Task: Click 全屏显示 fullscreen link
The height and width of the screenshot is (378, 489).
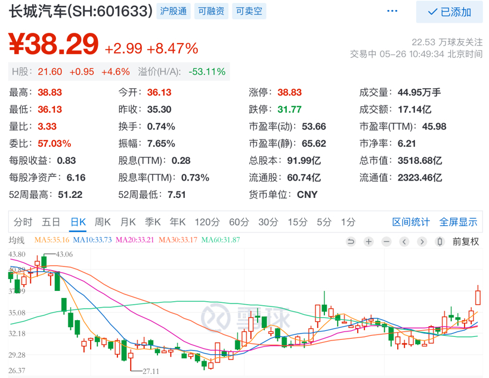Action: [458, 222]
